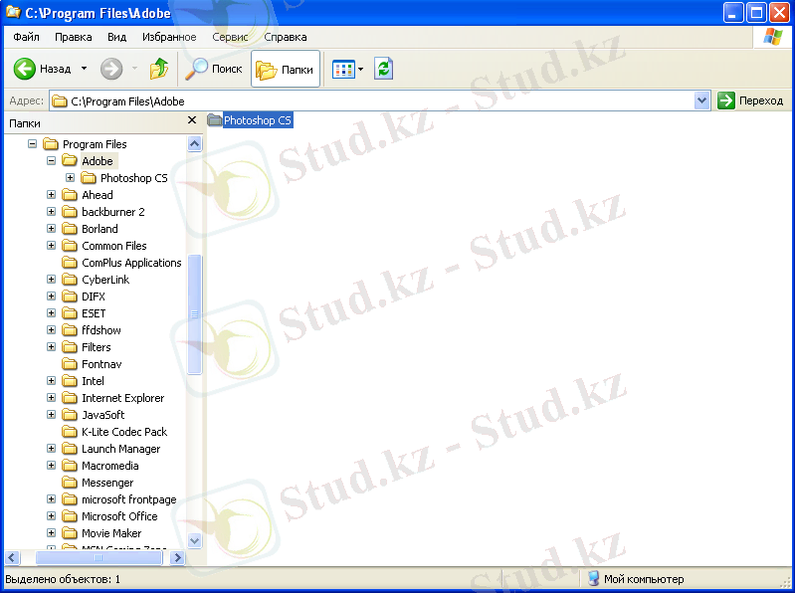Click the backburner 2 folder icon
Screen dimensions: 795x593
click(x=70, y=211)
